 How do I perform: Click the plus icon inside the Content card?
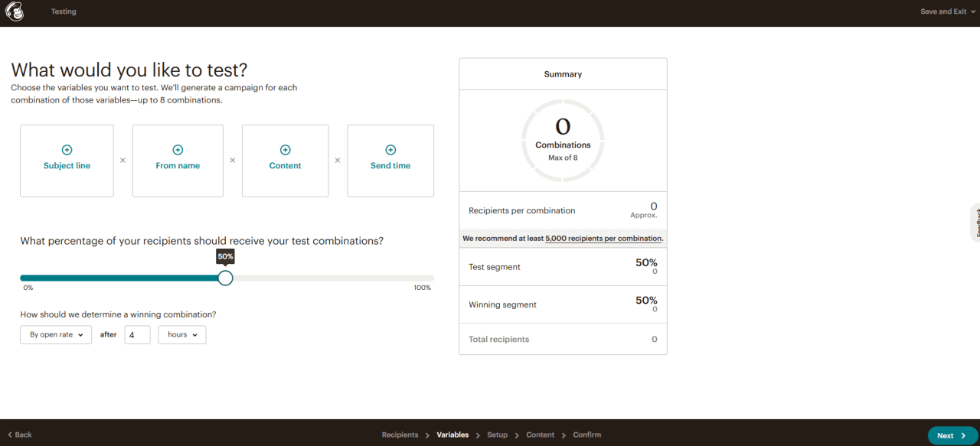(x=285, y=150)
